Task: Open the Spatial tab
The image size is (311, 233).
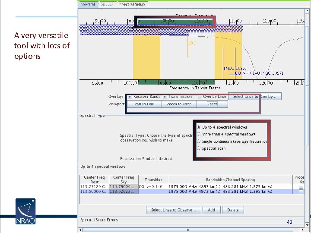Action: tap(107, 4)
